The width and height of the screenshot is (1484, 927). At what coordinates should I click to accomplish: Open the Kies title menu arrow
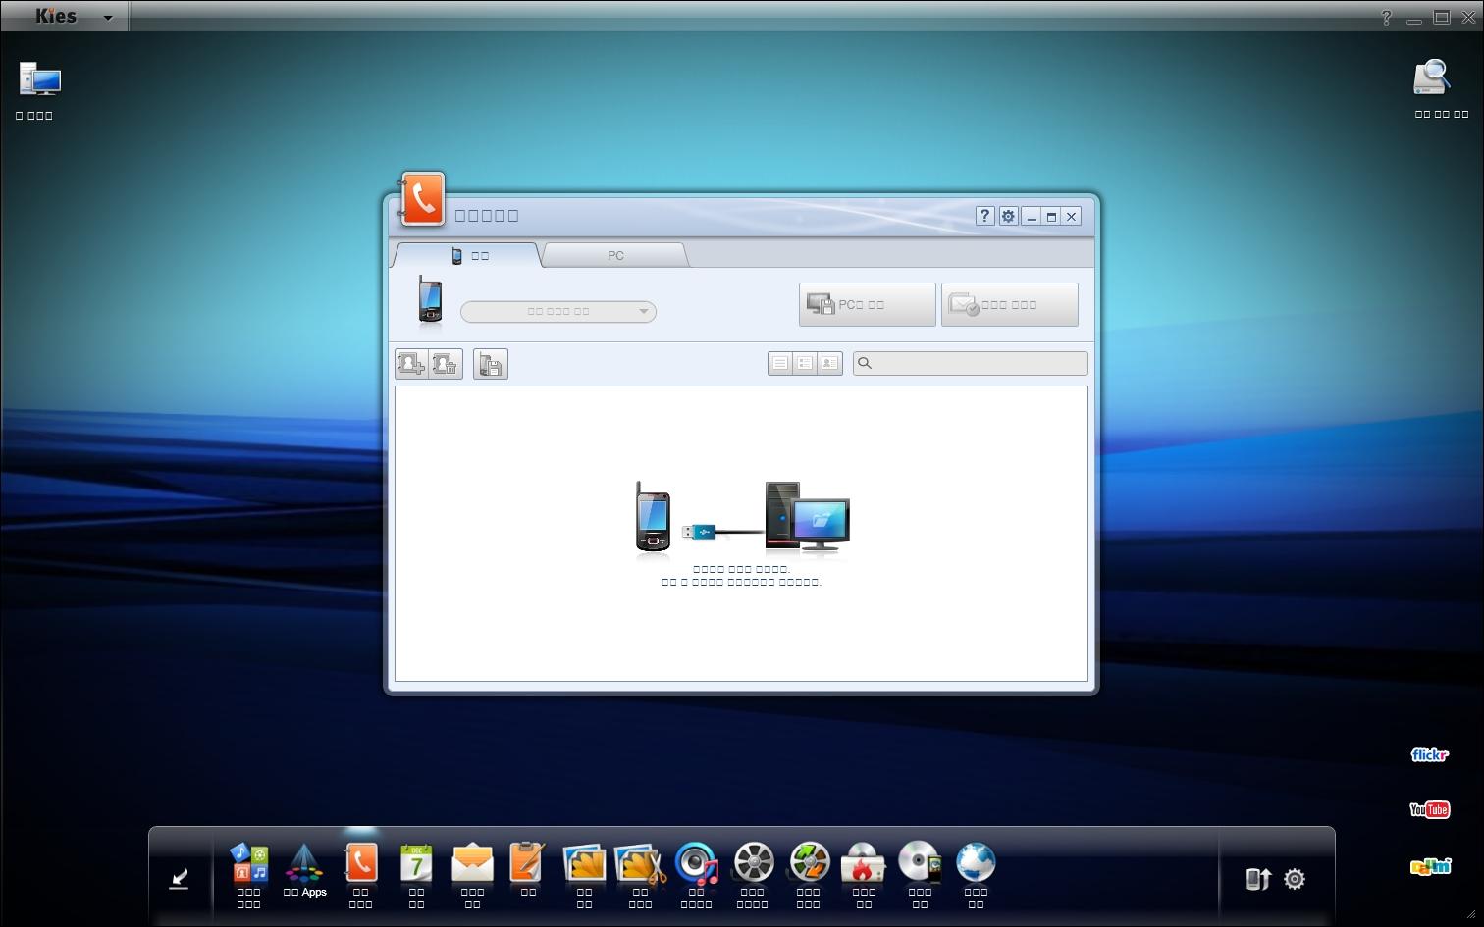[x=108, y=18]
